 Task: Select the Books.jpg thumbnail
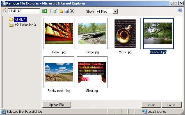59,34
